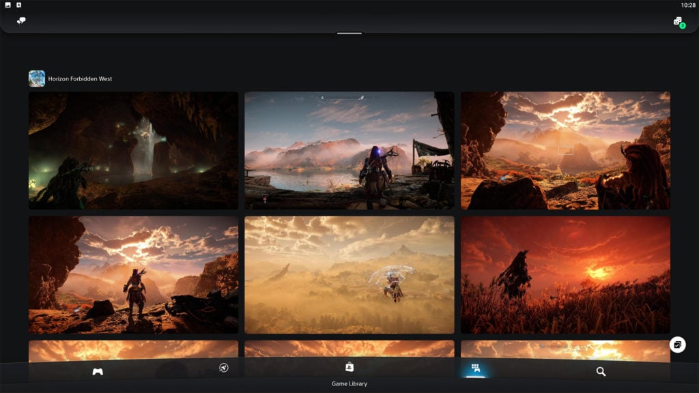Click the Horizon Forbidden West game icon

pos(37,78)
